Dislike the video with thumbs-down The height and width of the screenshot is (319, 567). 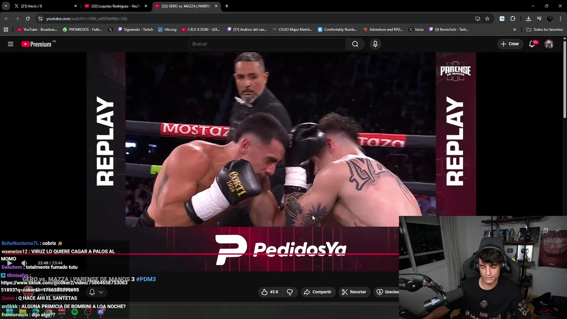(290, 292)
